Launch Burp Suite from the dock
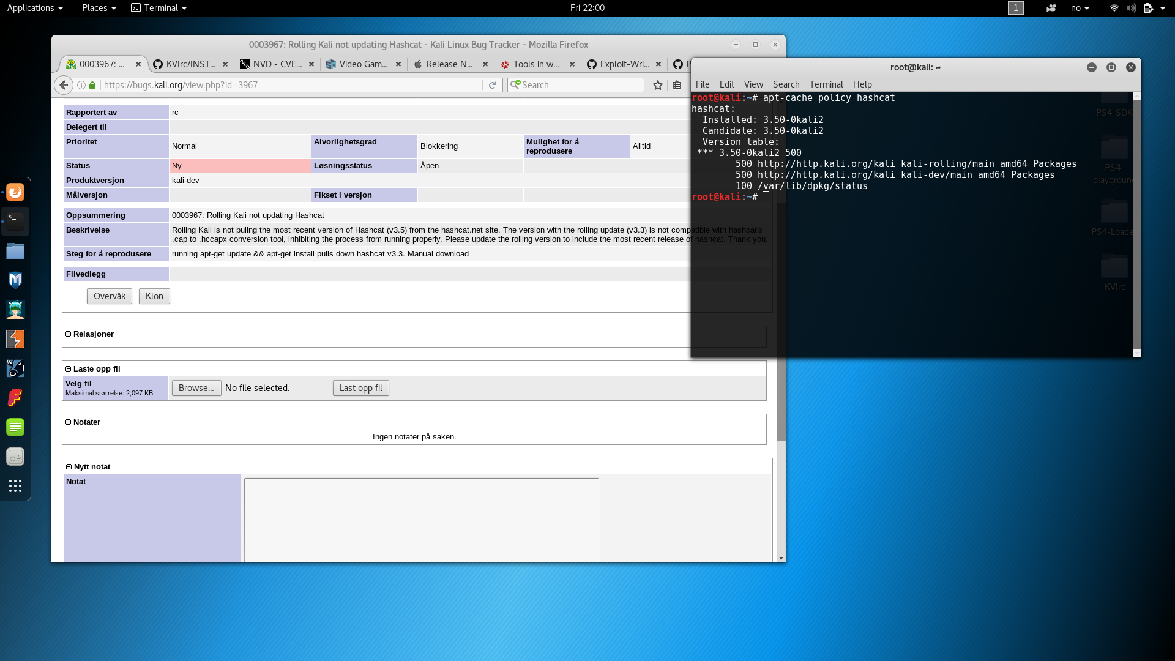This screenshot has width=1175, height=661. click(x=15, y=339)
